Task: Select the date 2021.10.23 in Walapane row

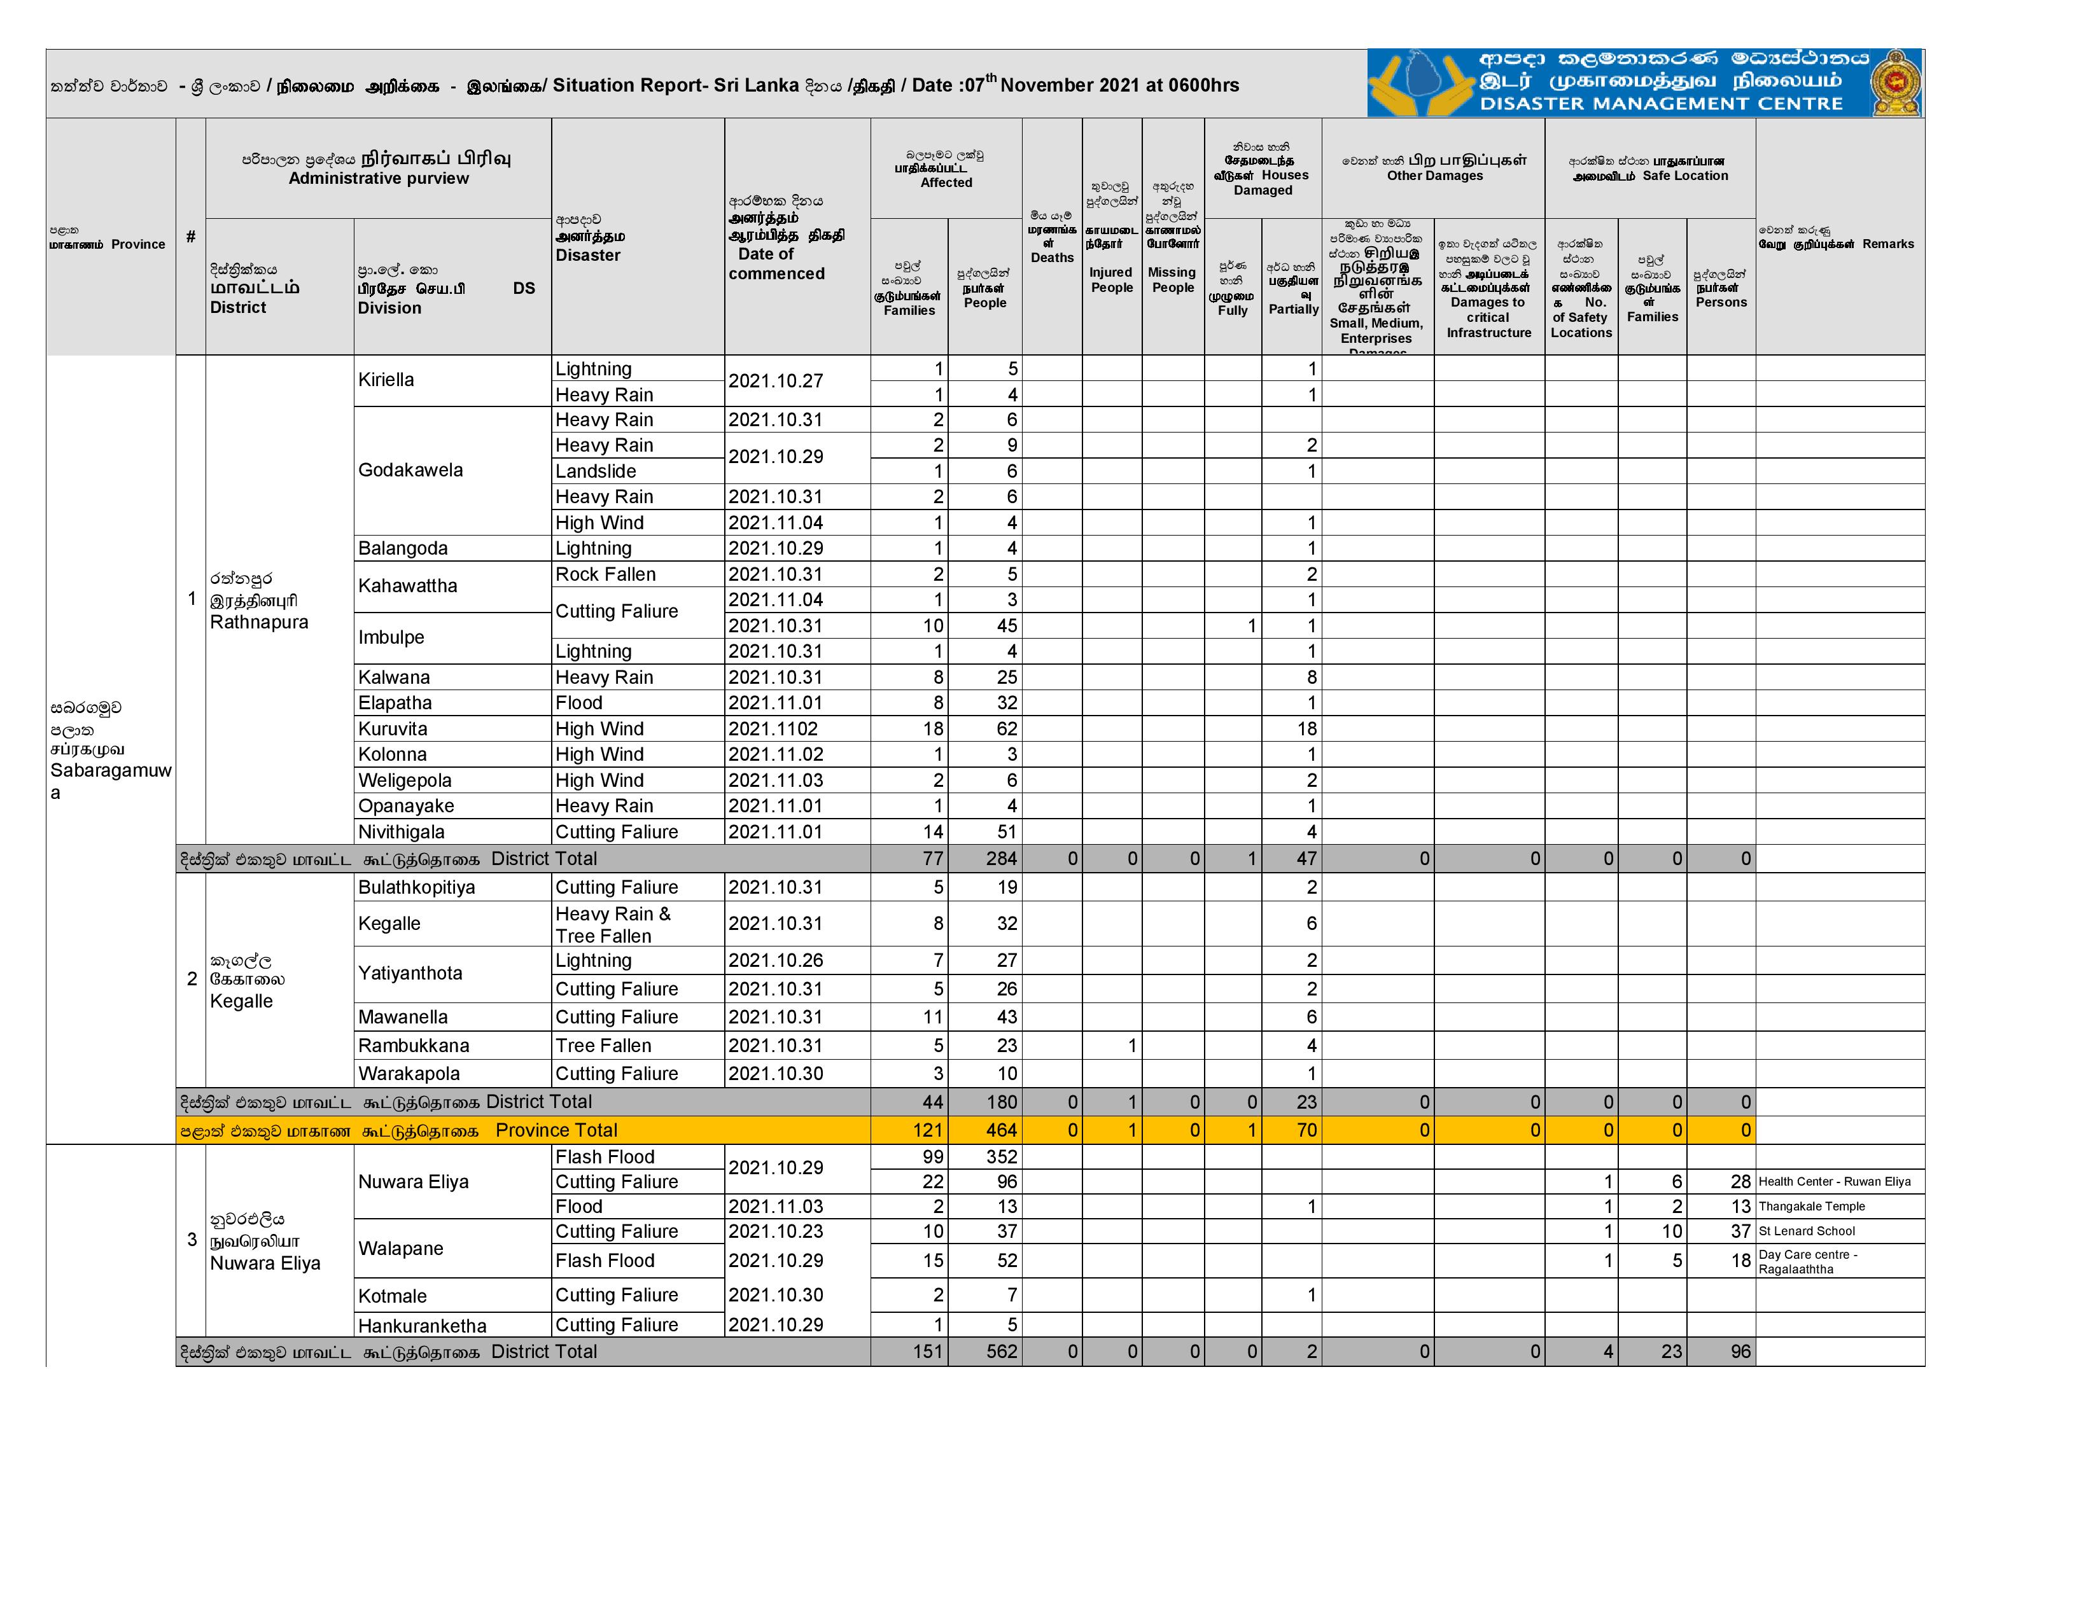Action: 797,1232
